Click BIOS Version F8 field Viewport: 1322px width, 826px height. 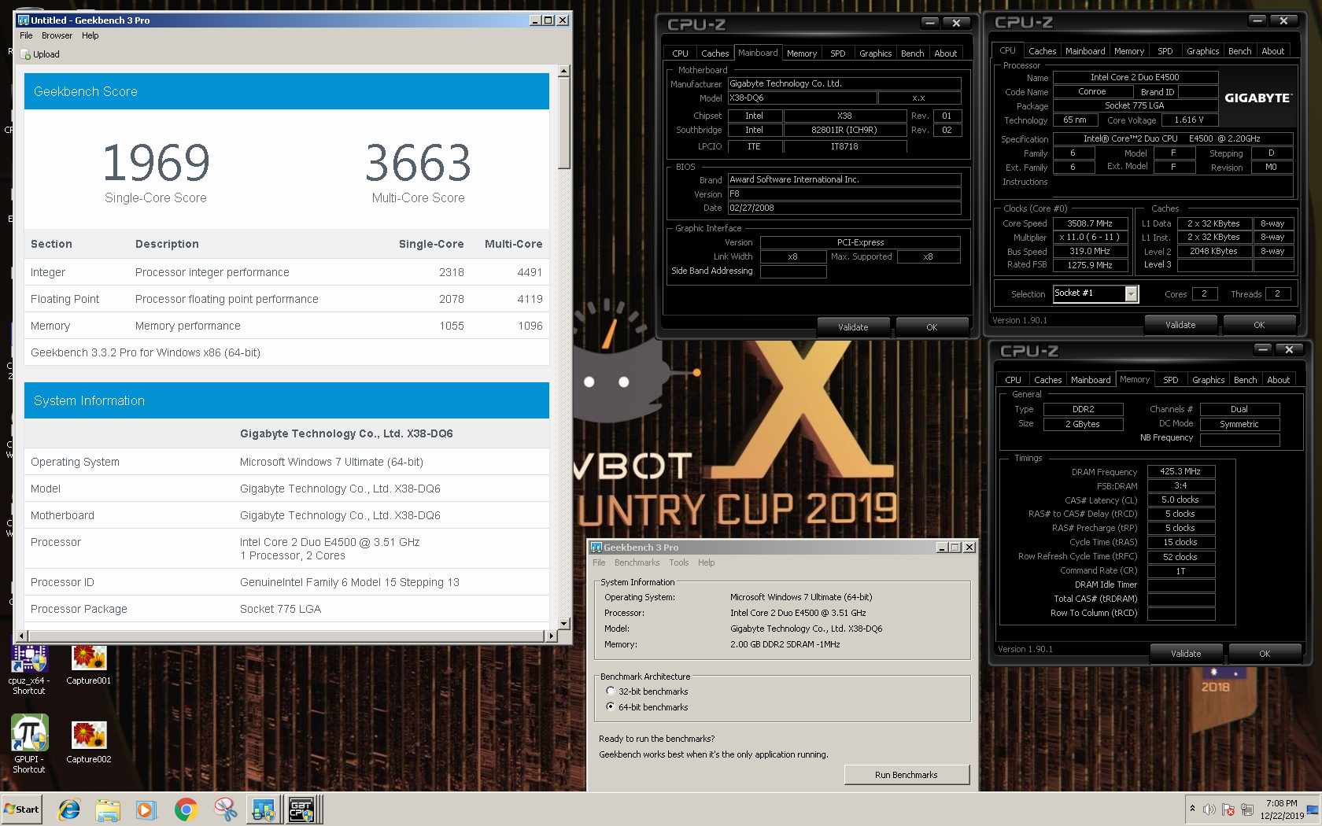pos(844,194)
